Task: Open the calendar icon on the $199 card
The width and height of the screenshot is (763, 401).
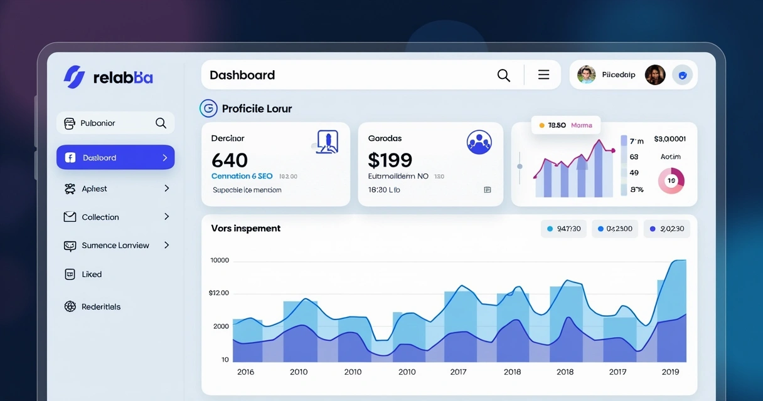Action: coord(488,189)
